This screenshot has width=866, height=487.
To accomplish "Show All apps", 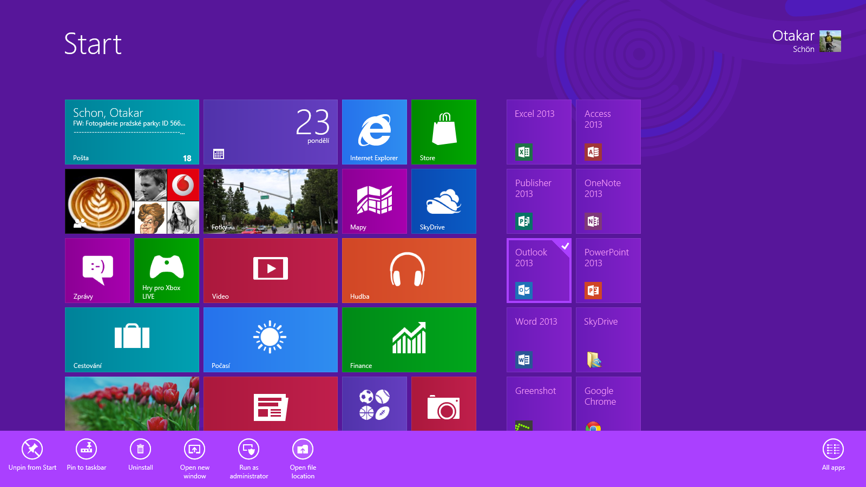I will coord(834,455).
